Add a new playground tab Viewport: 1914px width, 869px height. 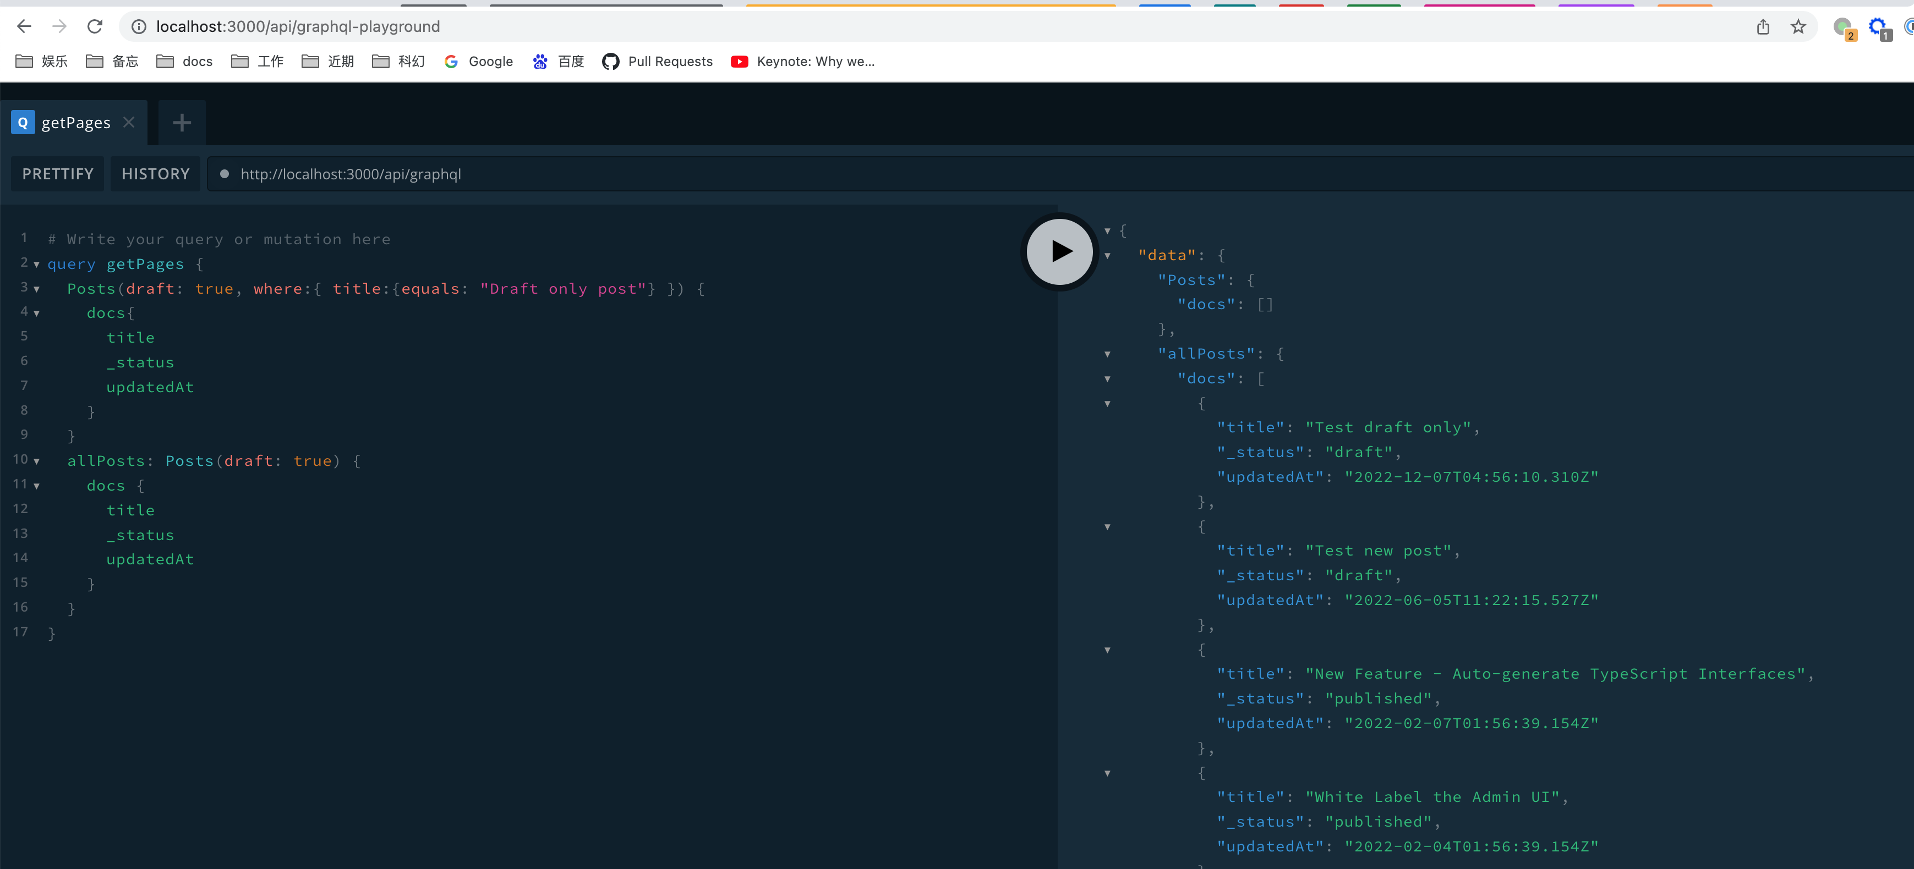[182, 123]
